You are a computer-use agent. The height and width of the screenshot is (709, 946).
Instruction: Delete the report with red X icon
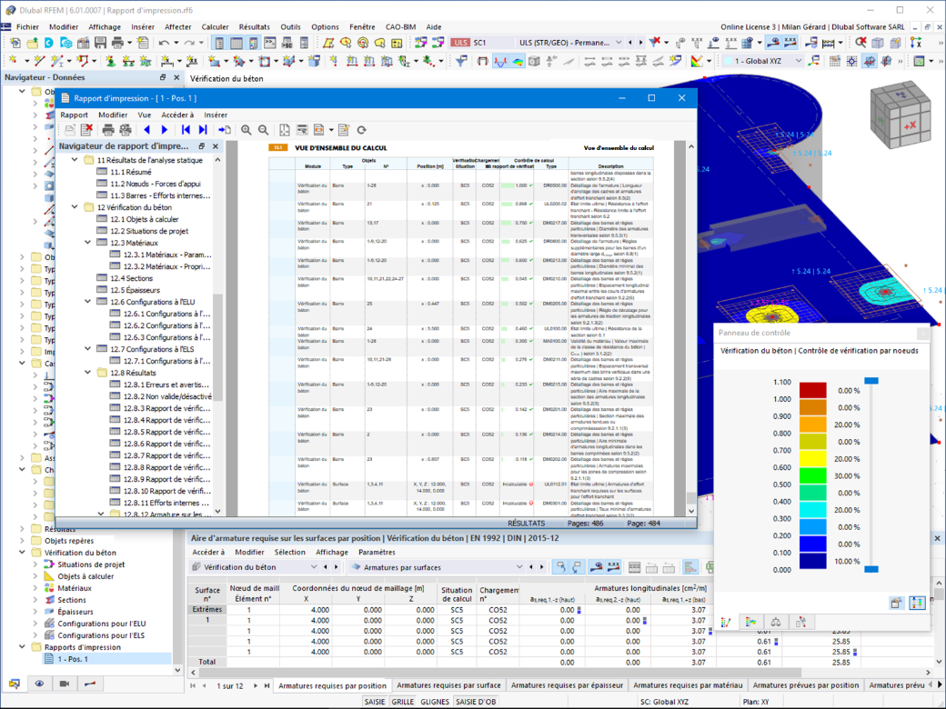87,130
